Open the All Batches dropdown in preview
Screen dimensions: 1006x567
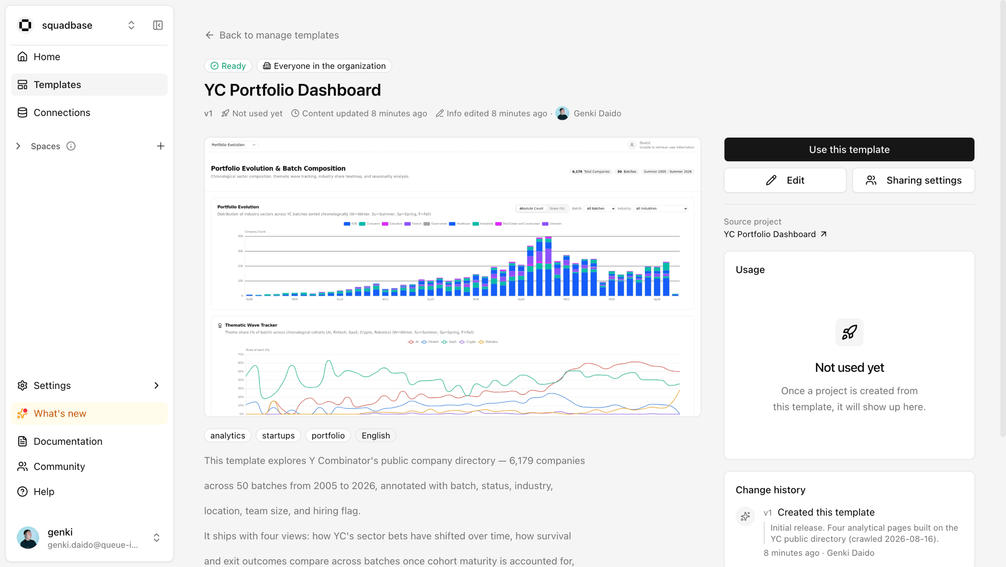601,209
